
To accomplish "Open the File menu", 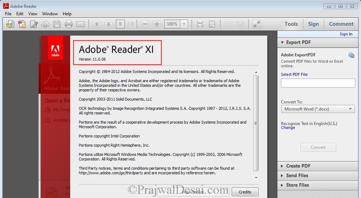I will pyautogui.click(x=8, y=14).
